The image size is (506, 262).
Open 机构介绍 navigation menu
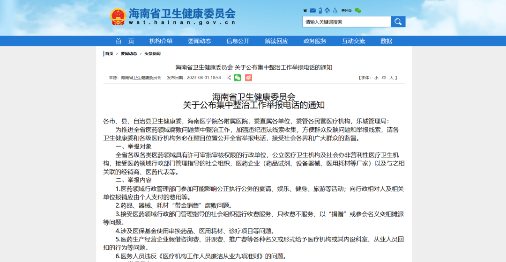[x=161, y=41]
